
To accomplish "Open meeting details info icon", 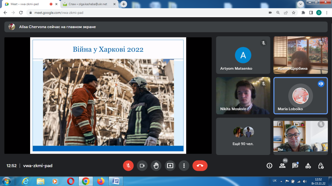I will pyautogui.click(x=269, y=166).
